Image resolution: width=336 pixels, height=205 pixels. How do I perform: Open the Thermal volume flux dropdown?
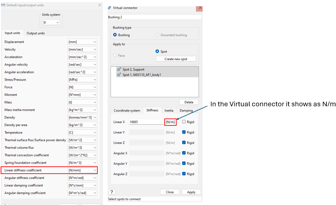(x=83, y=148)
